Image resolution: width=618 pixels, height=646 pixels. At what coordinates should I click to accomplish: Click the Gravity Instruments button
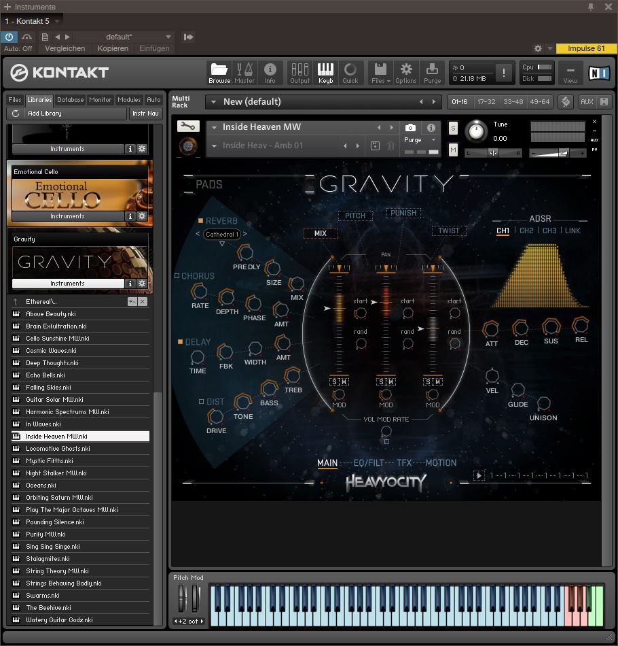point(68,284)
